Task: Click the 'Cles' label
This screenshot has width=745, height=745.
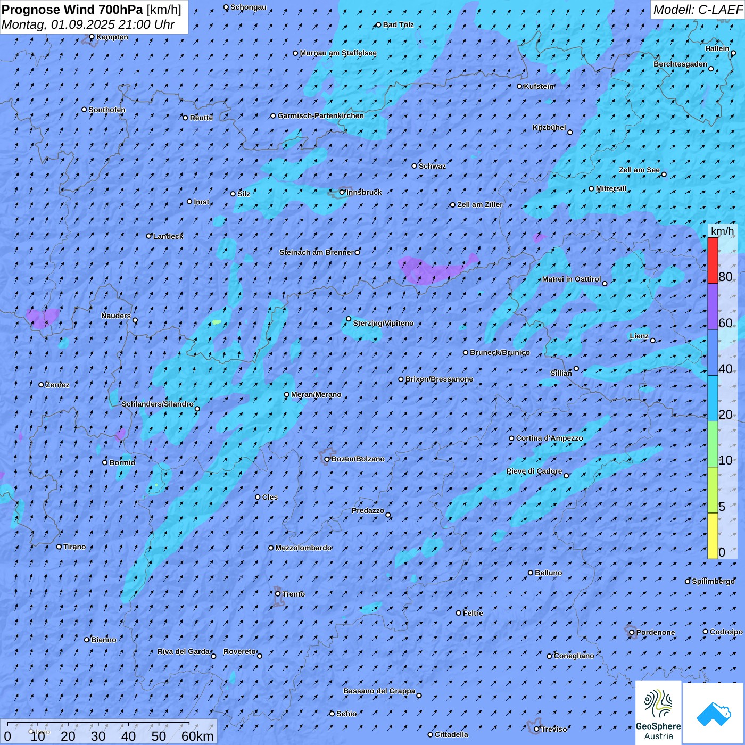Action: (270, 497)
